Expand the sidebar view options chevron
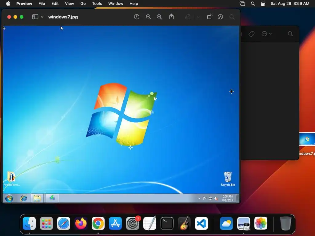315x236 pixels. (x=42, y=17)
